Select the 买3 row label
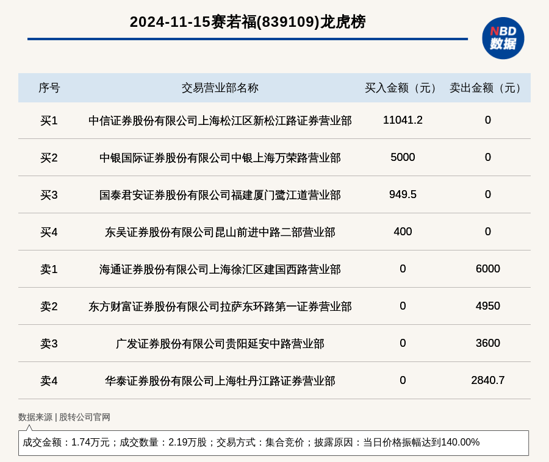Image resolution: width=549 pixels, height=462 pixels. click(x=49, y=195)
